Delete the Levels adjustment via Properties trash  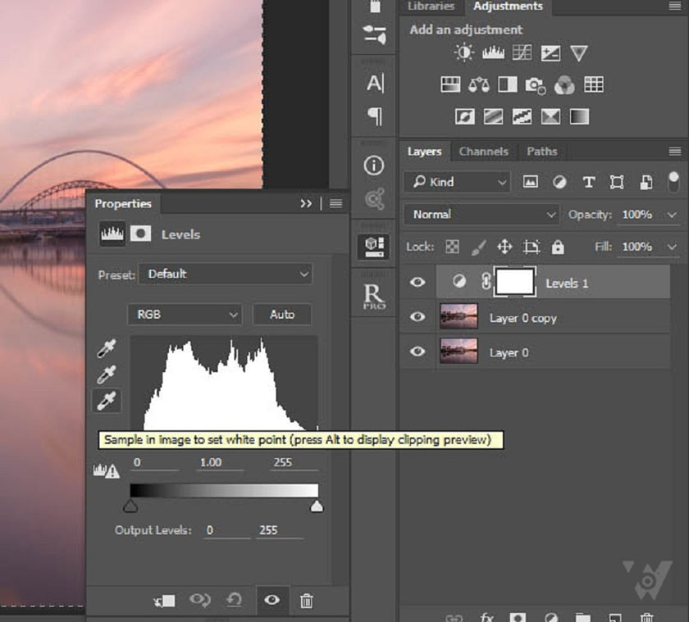(307, 600)
